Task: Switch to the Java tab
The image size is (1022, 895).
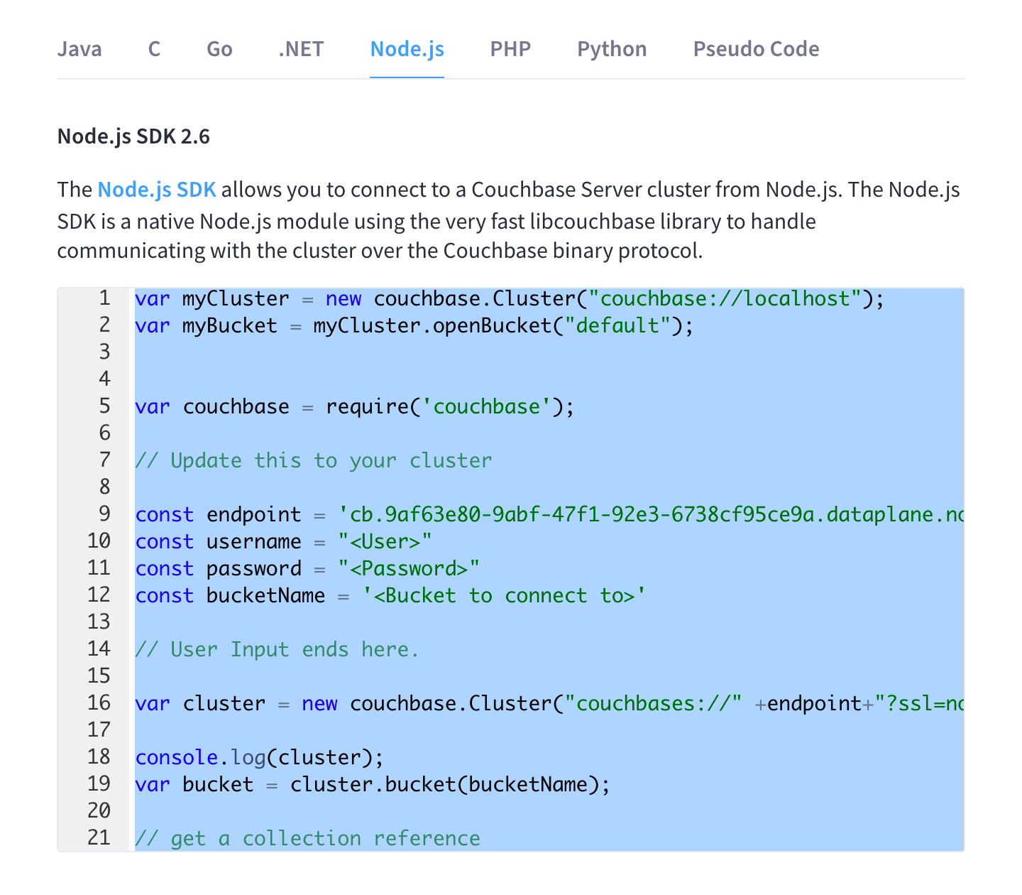Action: coord(79,49)
